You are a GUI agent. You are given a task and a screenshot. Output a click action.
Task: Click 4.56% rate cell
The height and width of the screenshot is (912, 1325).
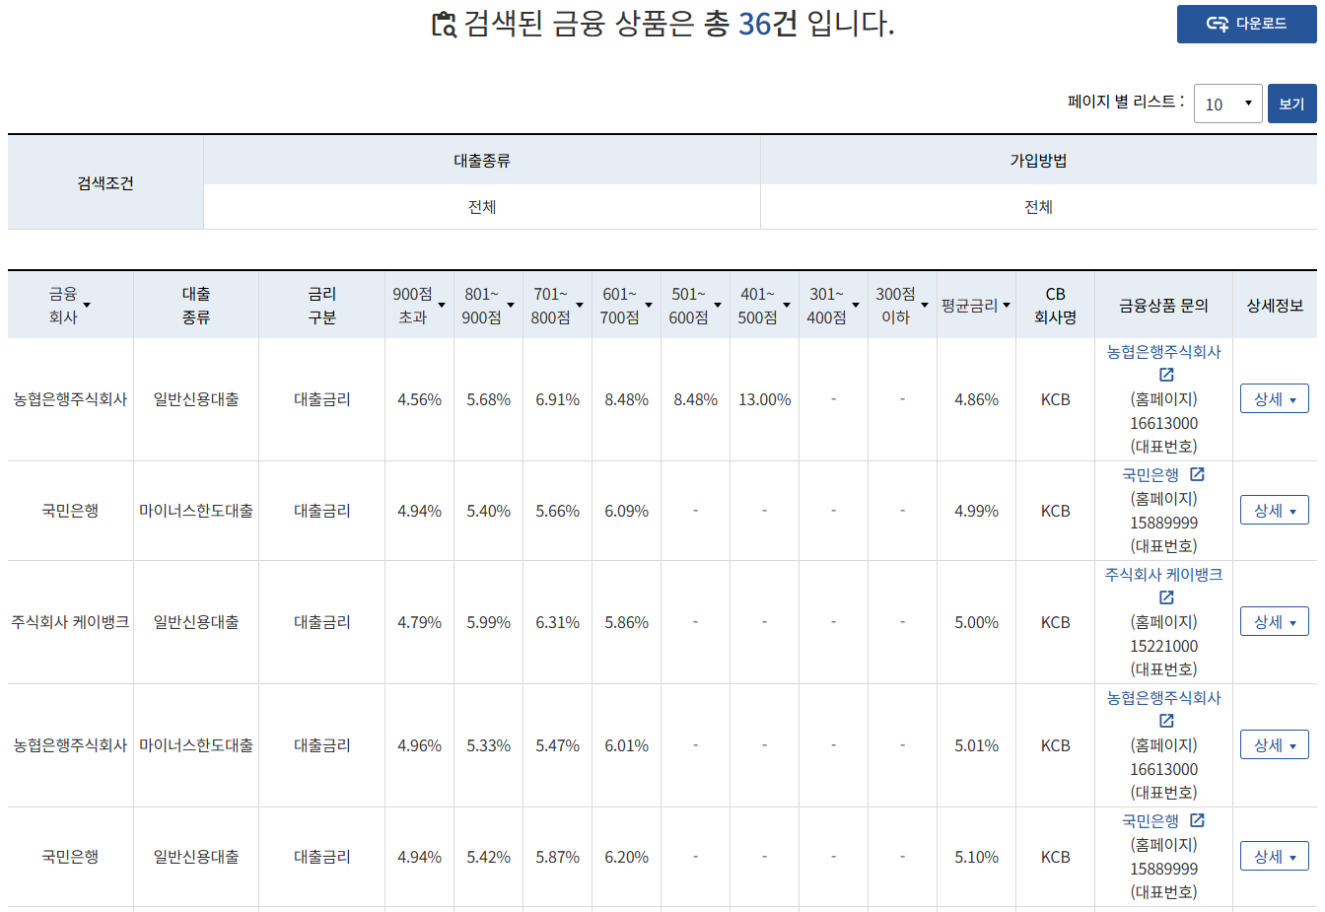(419, 399)
